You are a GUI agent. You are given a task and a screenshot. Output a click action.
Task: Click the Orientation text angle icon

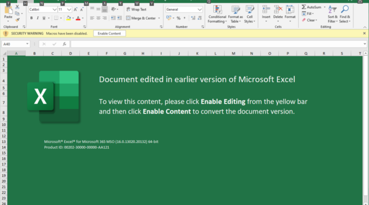[x=113, y=9]
